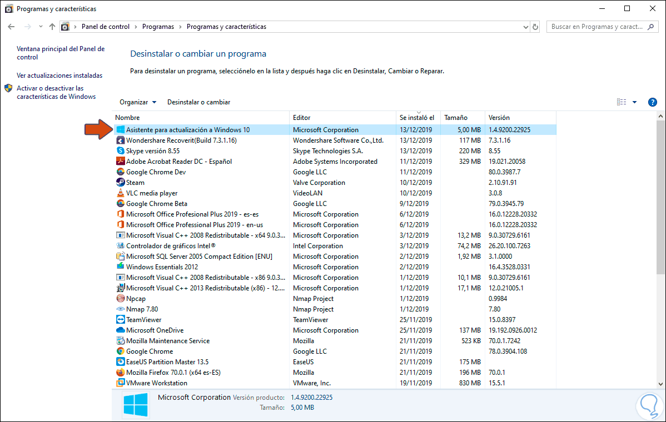
Task: Click the Nmap 7.80 eye icon
Action: click(x=120, y=309)
